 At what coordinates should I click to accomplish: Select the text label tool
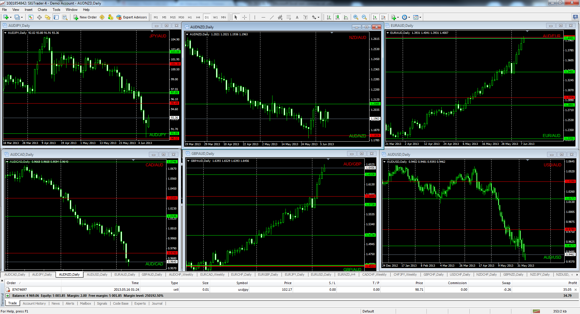(305, 17)
